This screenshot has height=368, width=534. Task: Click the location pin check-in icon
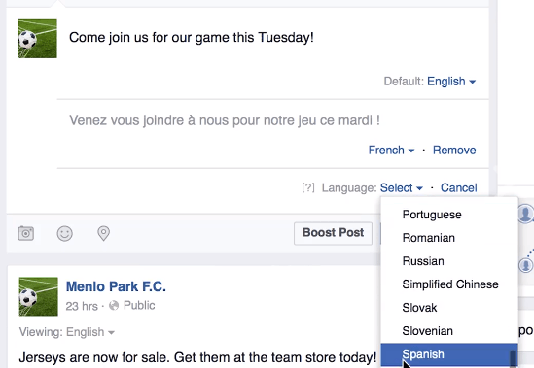pyautogui.click(x=103, y=234)
